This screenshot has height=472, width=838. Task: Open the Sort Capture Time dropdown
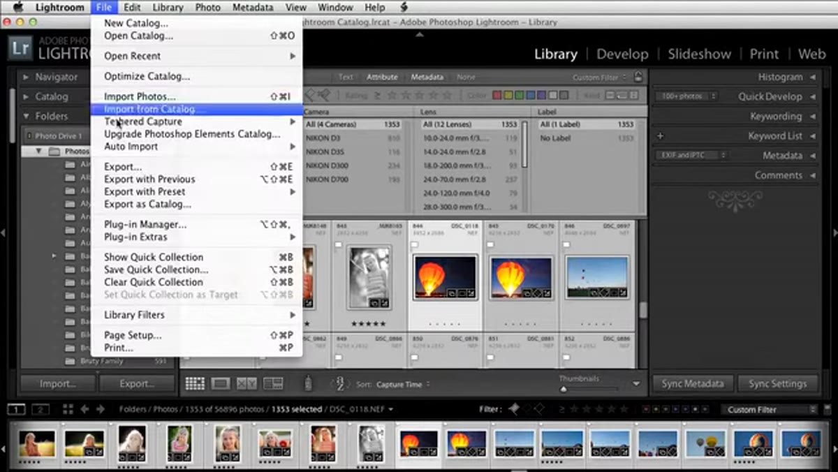[x=404, y=384]
